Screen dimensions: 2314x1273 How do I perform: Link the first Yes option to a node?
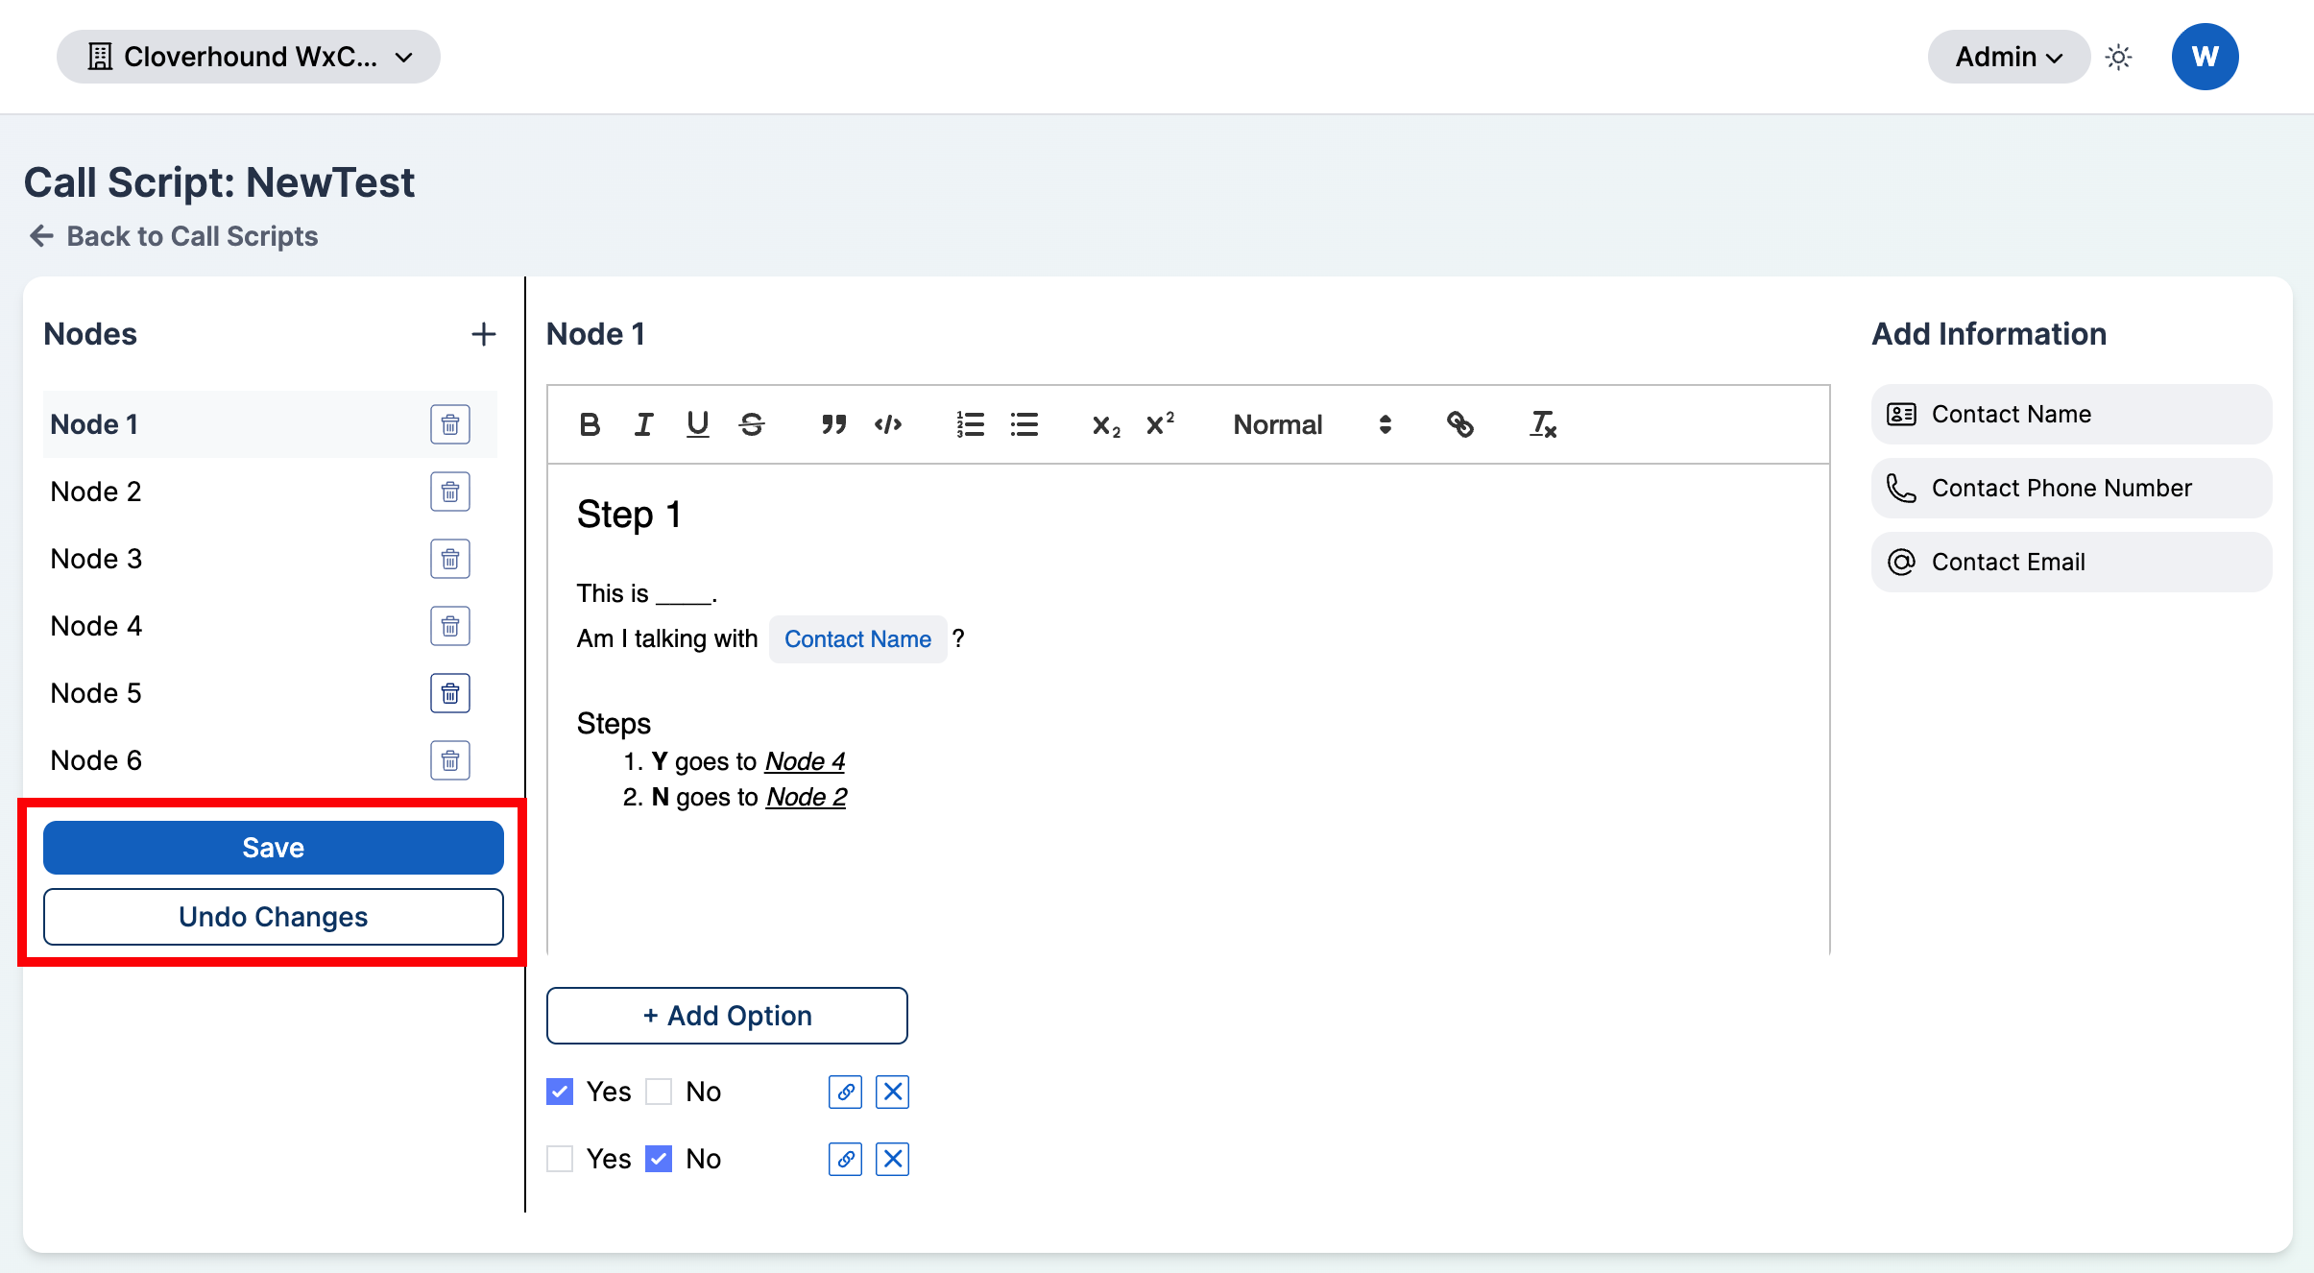(845, 1092)
